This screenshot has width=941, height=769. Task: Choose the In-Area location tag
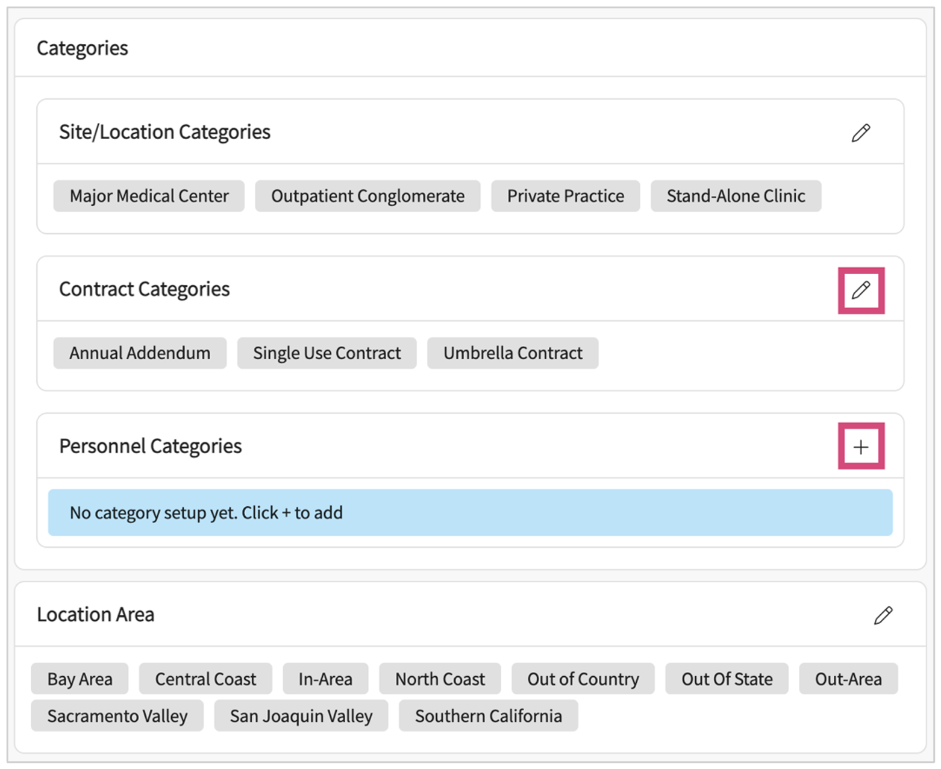(325, 679)
